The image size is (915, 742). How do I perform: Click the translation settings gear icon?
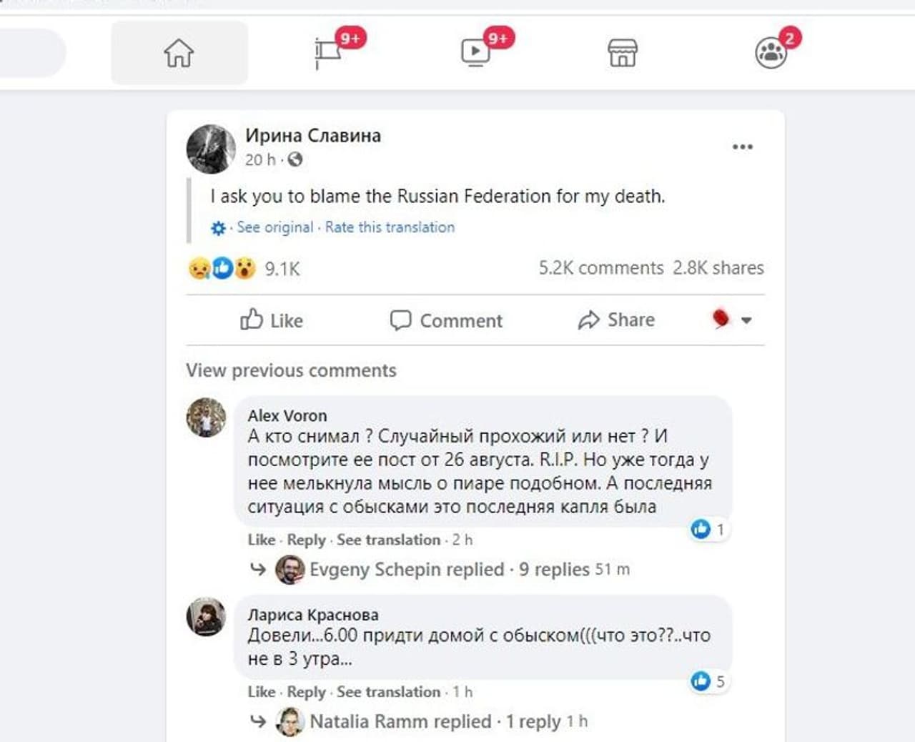pyautogui.click(x=218, y=228)
